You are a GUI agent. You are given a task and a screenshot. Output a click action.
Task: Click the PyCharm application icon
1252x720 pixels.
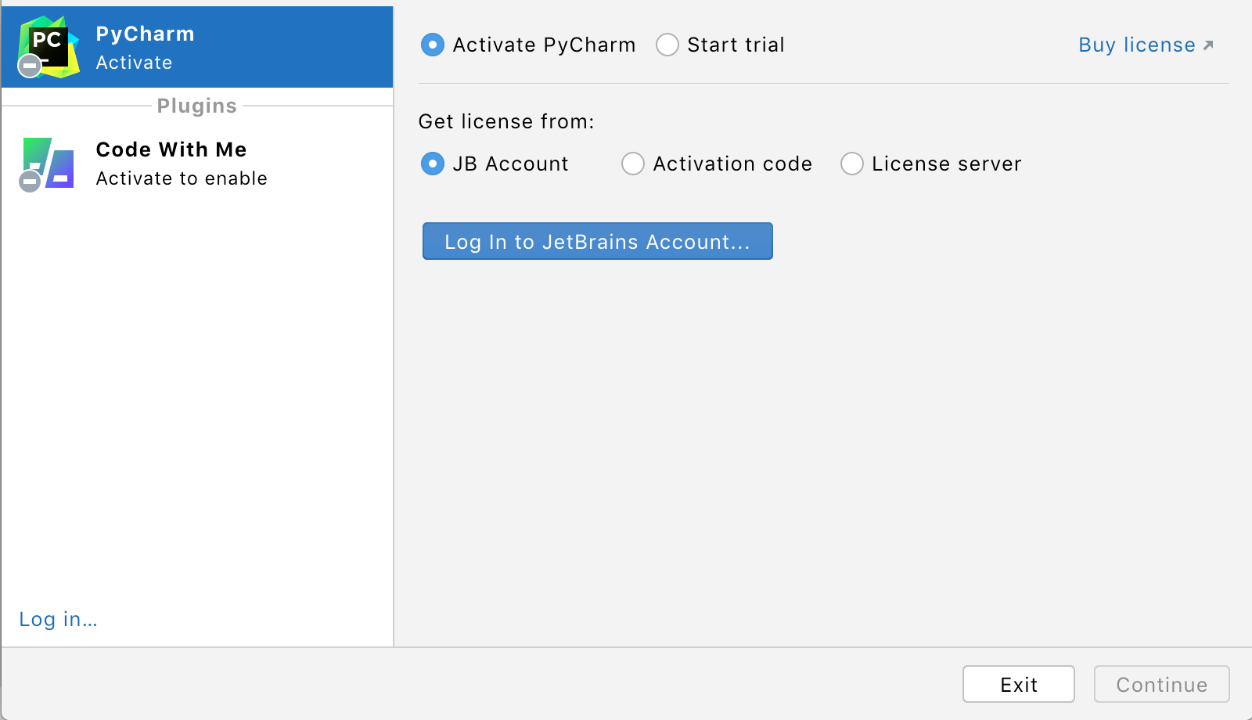point(49,45)
